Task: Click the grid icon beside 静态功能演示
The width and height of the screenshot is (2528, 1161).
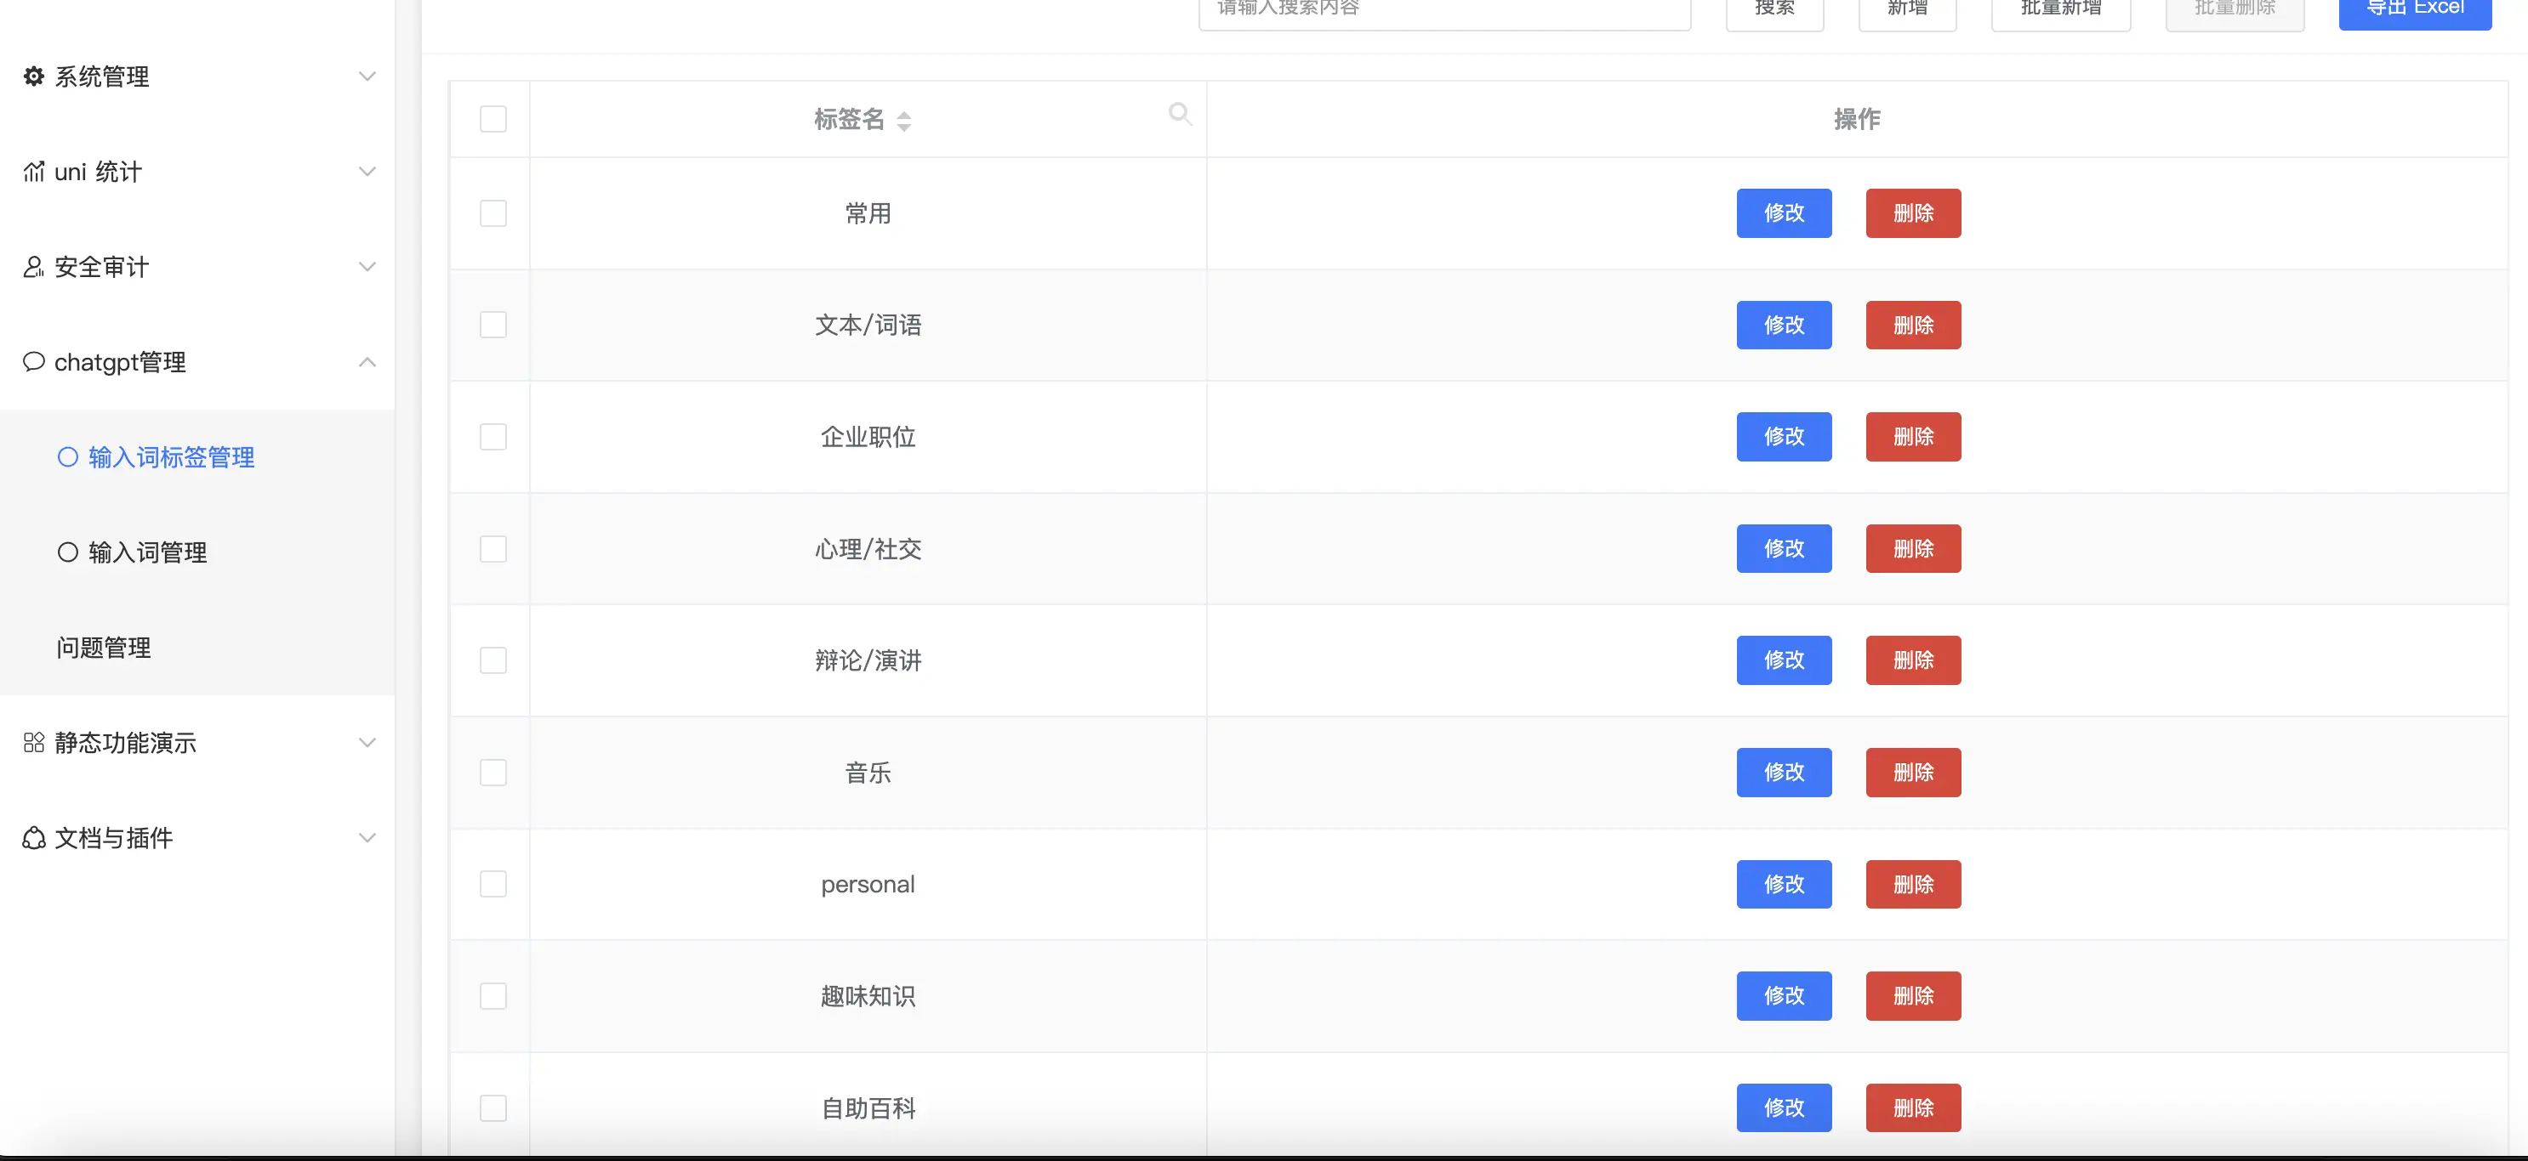Action: point(33,742)
